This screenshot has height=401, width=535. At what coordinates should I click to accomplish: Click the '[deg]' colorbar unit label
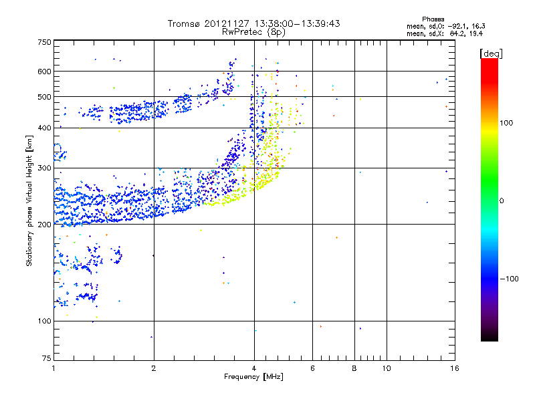click(491, 53)
